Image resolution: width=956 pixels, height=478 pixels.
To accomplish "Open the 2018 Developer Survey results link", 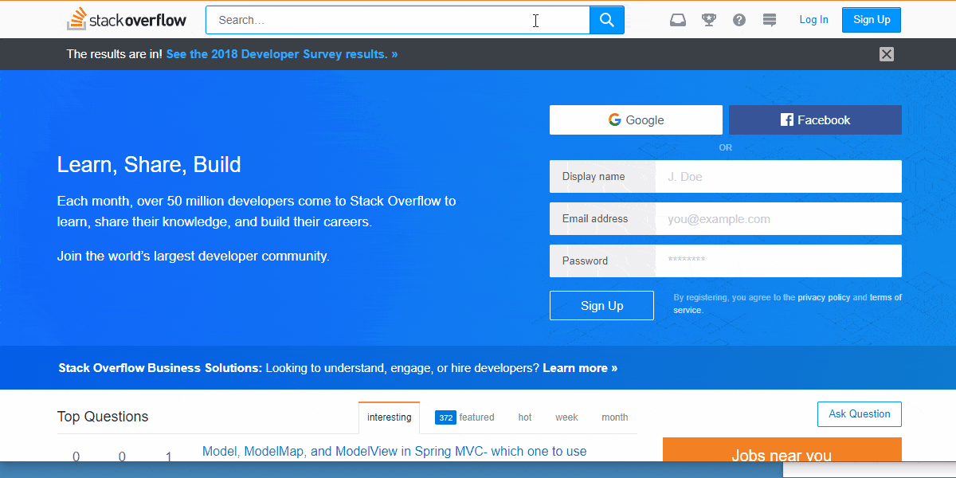I will click(x=282, y=54).
